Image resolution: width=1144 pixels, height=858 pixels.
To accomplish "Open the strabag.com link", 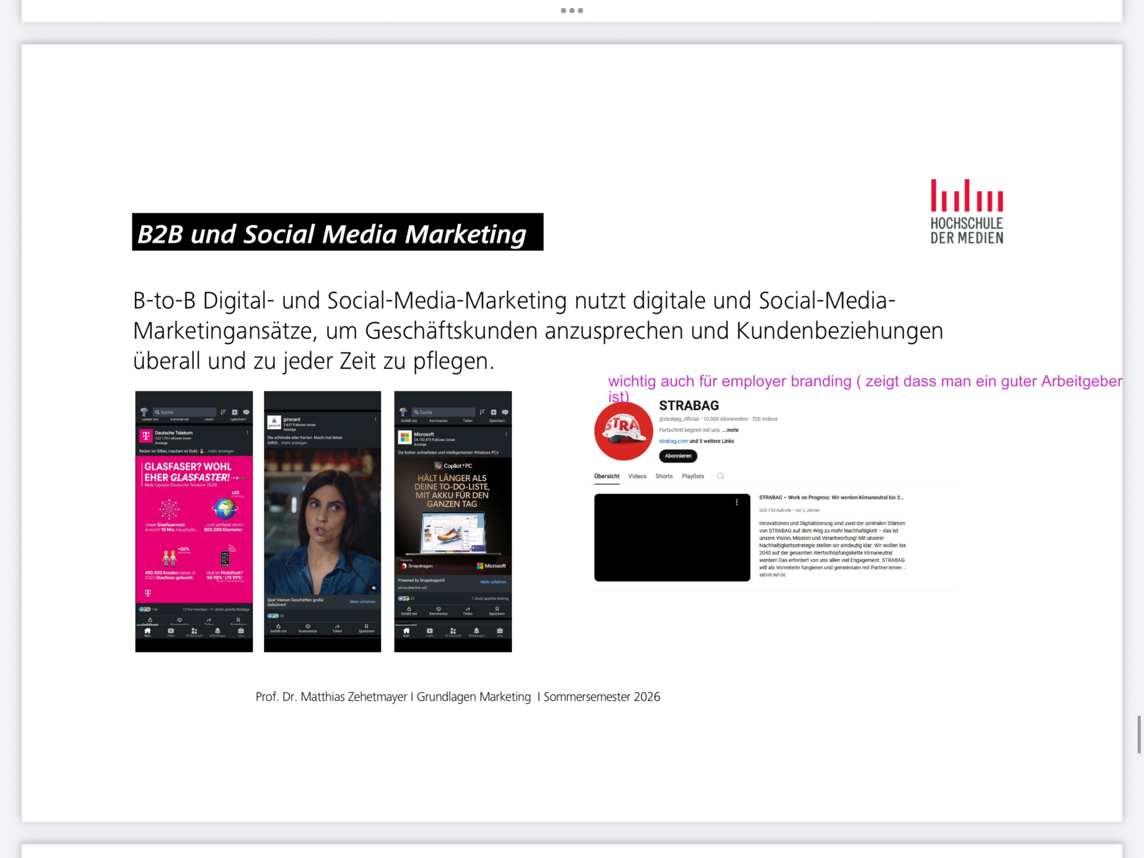I will (673, 441).
